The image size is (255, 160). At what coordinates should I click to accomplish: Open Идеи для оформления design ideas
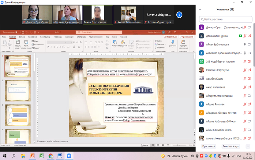pyautogui.click(x=183, y=42)
